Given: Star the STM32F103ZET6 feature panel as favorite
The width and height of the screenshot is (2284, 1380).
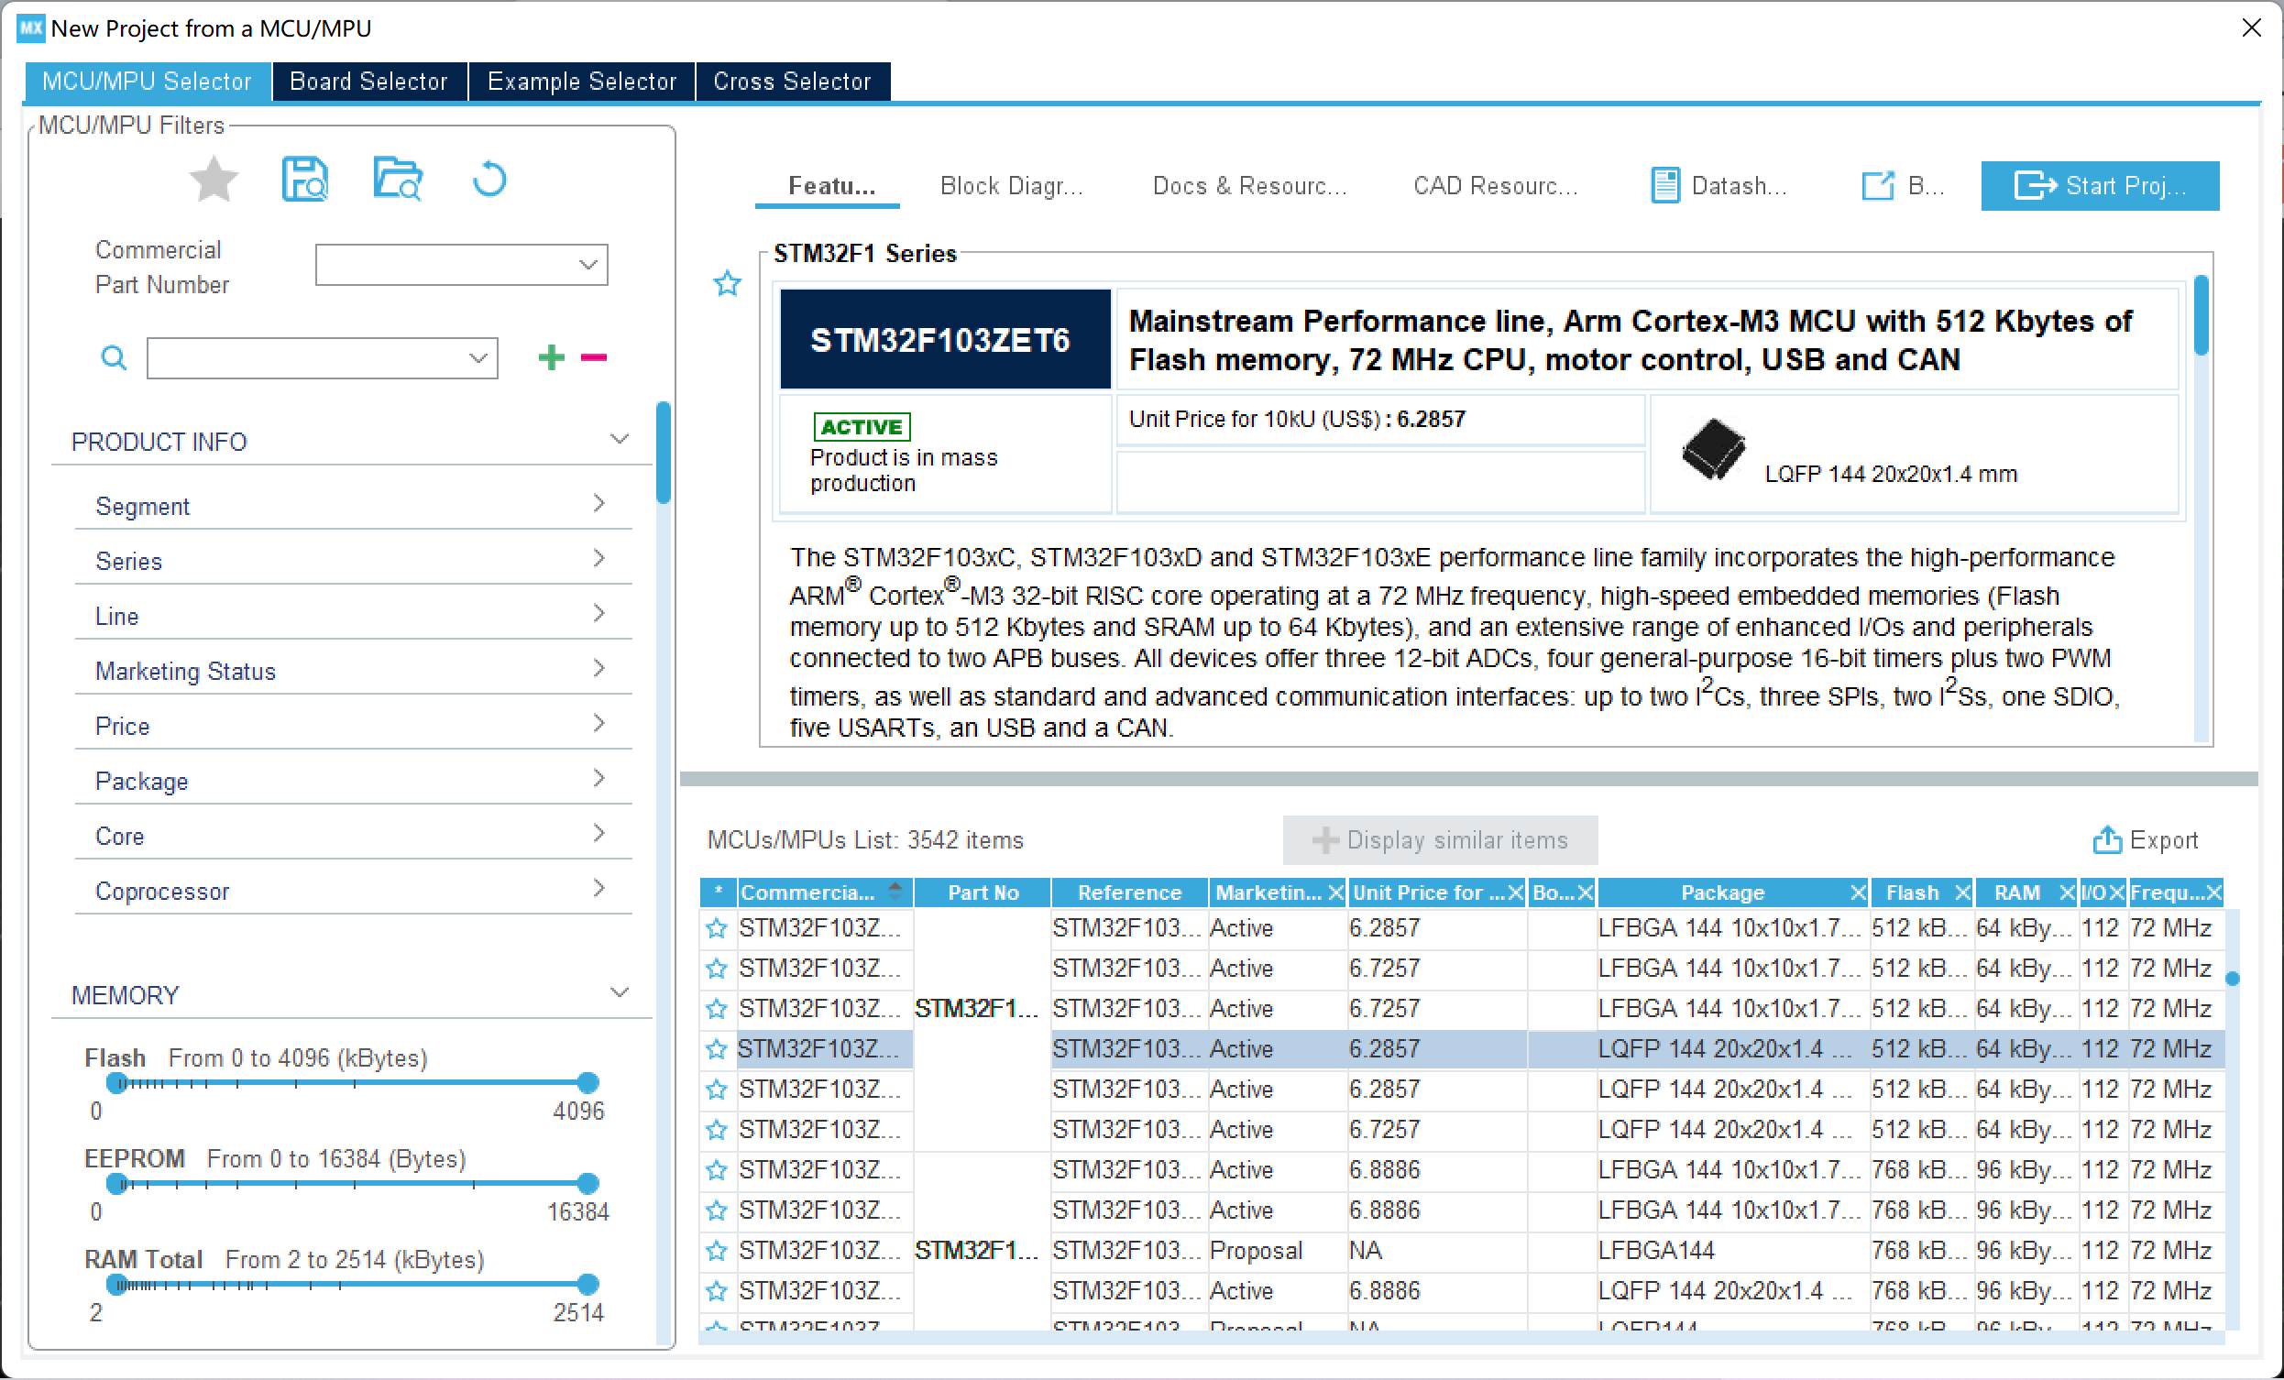Looking at the screenshot, I should (728, 283).
